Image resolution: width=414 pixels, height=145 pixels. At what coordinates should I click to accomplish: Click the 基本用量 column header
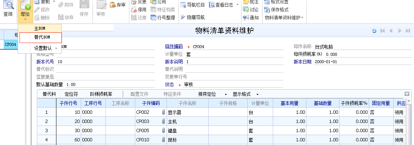[289, 103]
